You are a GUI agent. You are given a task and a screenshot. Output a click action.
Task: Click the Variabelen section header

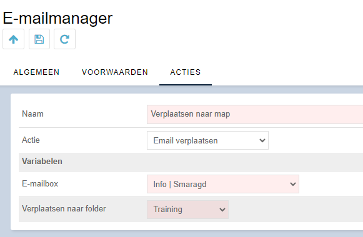[x=42, y=162]
